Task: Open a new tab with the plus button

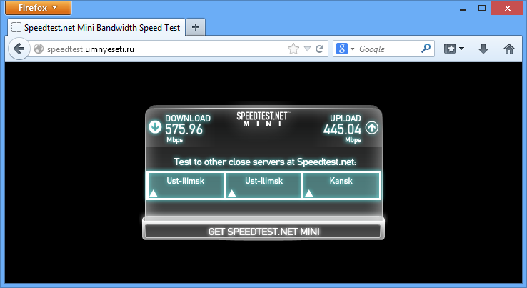Action: pyautogui.click(x=196, y=27)
